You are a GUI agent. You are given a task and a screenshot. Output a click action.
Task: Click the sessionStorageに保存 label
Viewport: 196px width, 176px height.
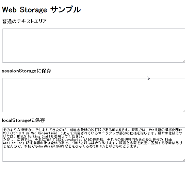click(26, 71)
